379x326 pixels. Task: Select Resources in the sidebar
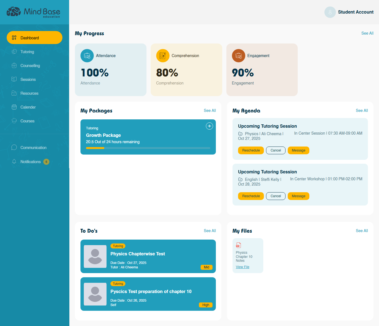pyautogui.click(x=29, y=93)
